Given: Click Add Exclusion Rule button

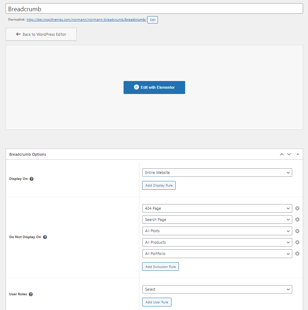Looking at the screenshot, I should [x=160, y=267].
